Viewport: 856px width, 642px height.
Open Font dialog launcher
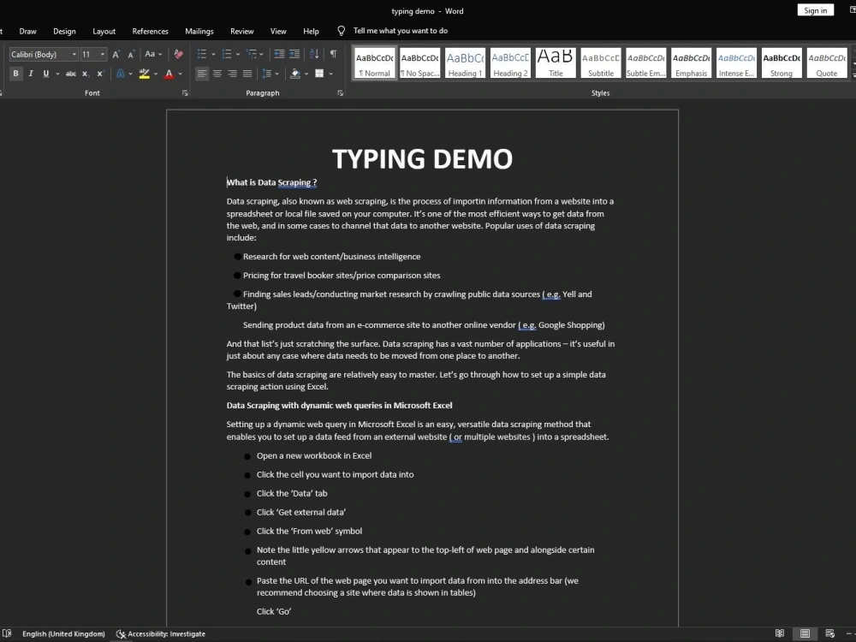click(185, 93)
